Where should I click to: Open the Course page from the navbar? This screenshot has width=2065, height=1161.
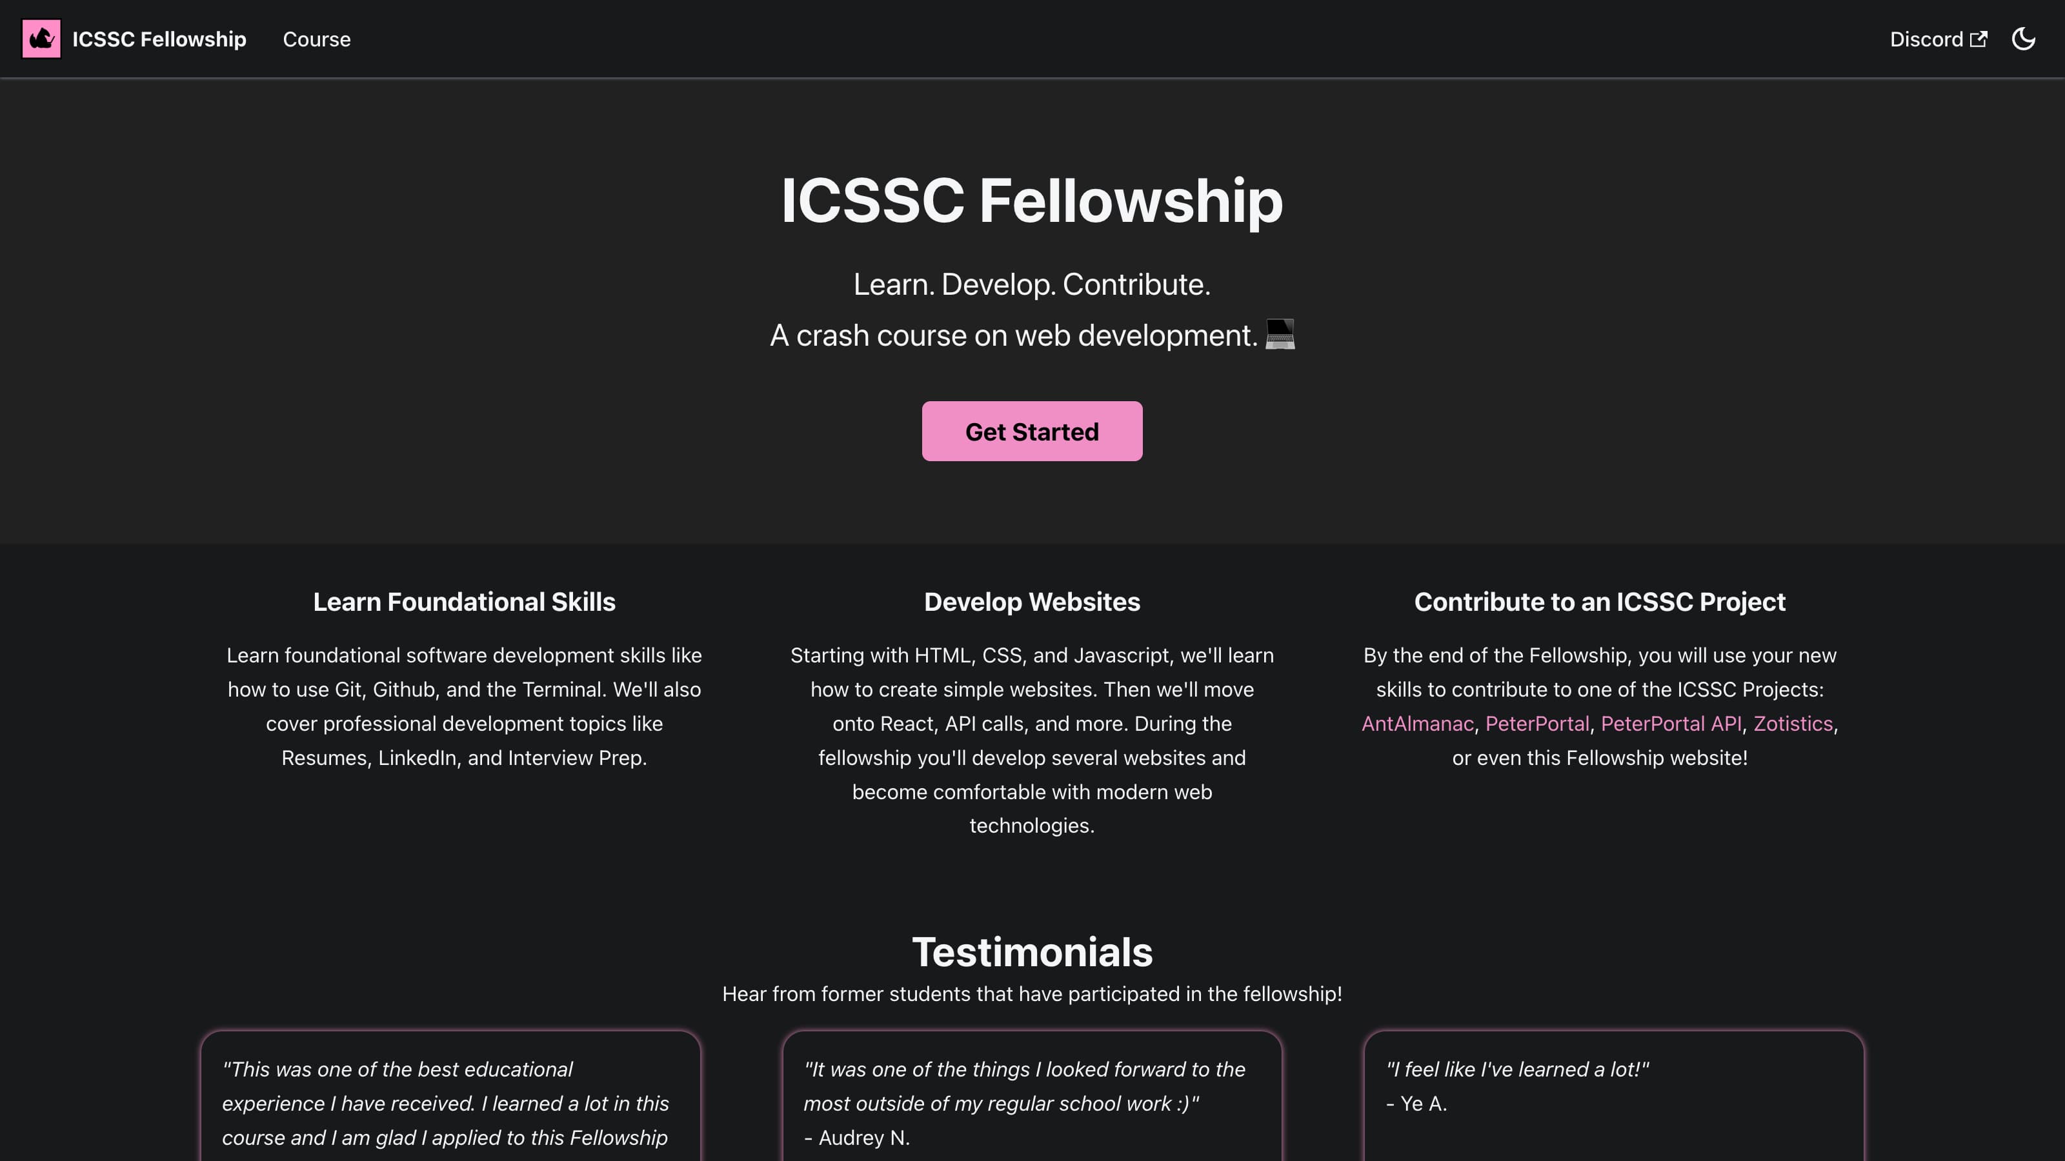coord(317,39)
